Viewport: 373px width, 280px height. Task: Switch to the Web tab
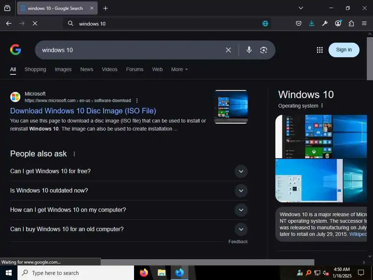click(157, 69)
